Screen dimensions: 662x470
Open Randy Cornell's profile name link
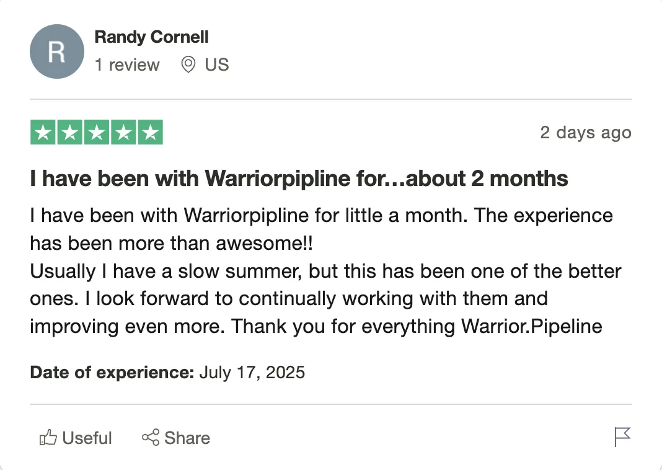[152, 37]
